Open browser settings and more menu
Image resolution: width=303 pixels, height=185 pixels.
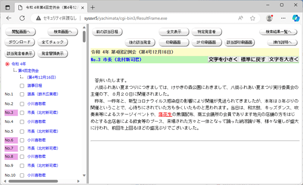(x=283, y=18)
